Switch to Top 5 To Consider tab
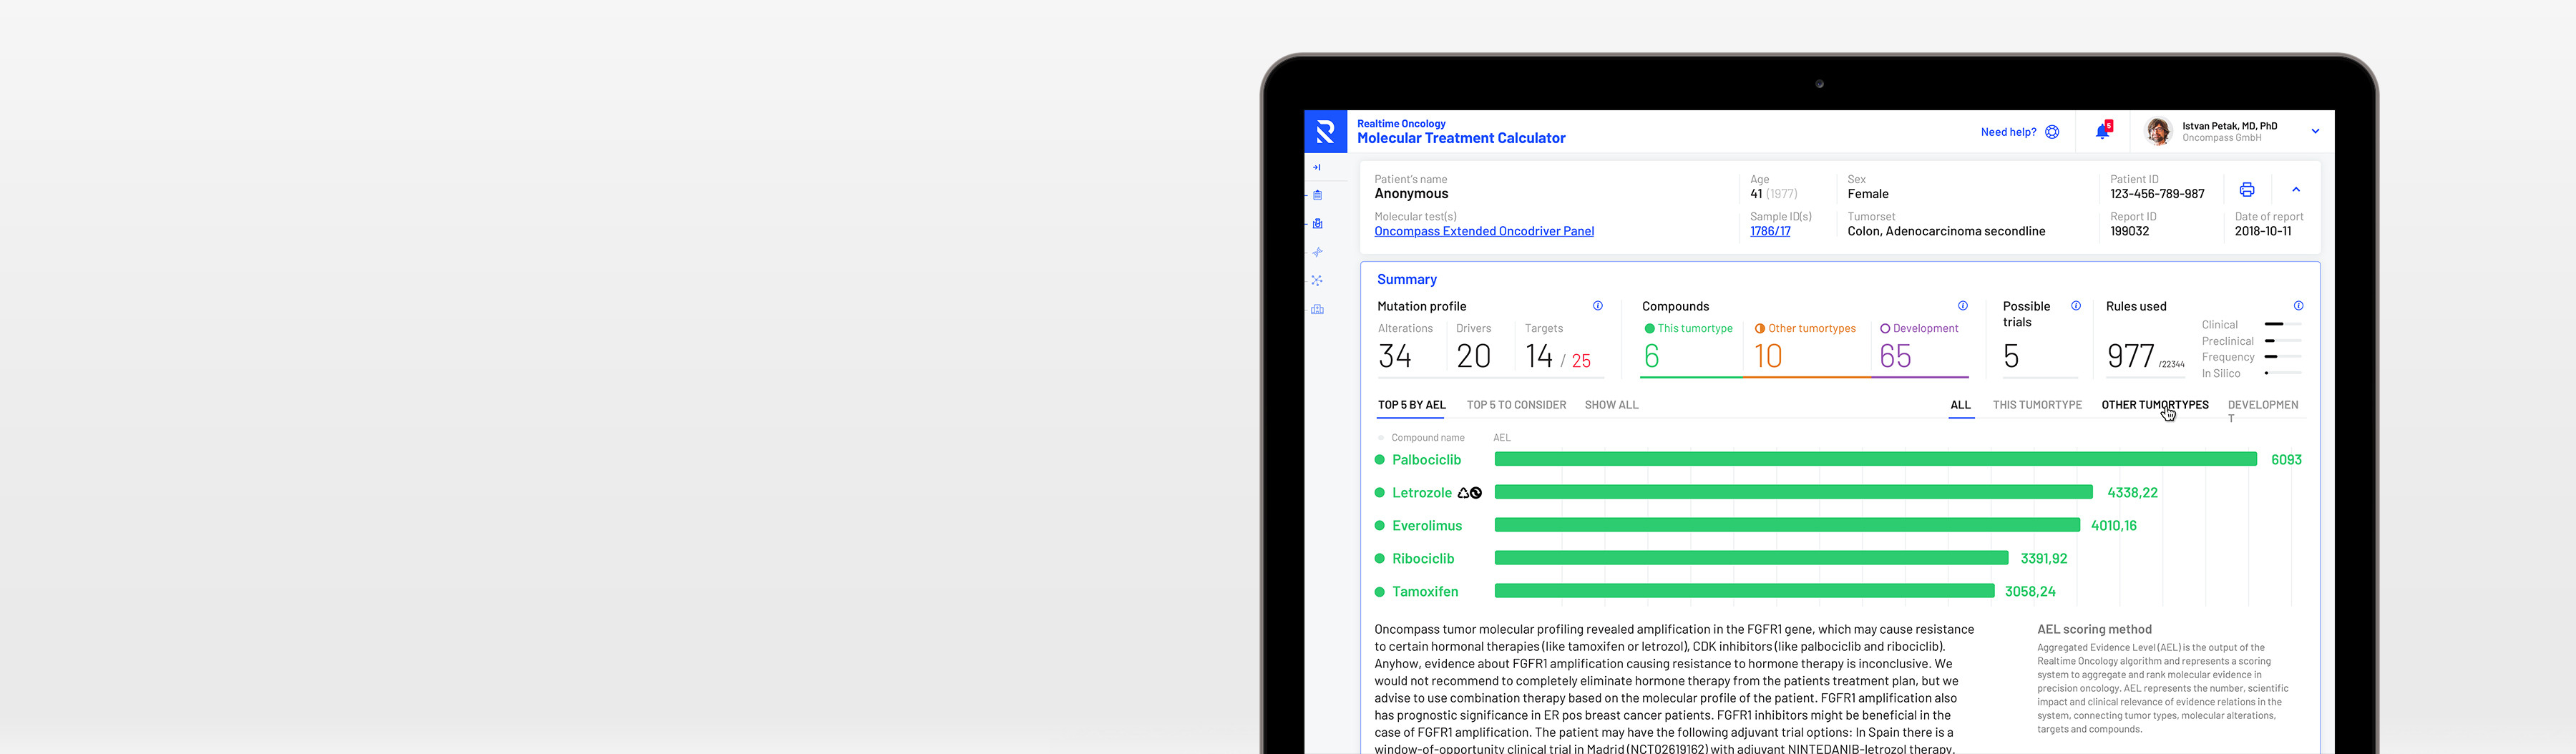2576x754 pixels. pos(1515,405)
